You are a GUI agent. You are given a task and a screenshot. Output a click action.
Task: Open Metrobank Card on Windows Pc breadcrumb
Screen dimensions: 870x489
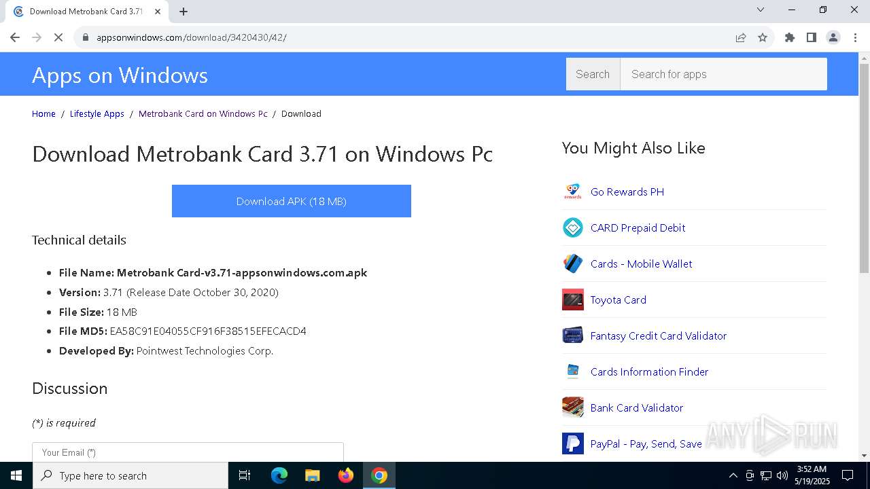coord(203,113)
